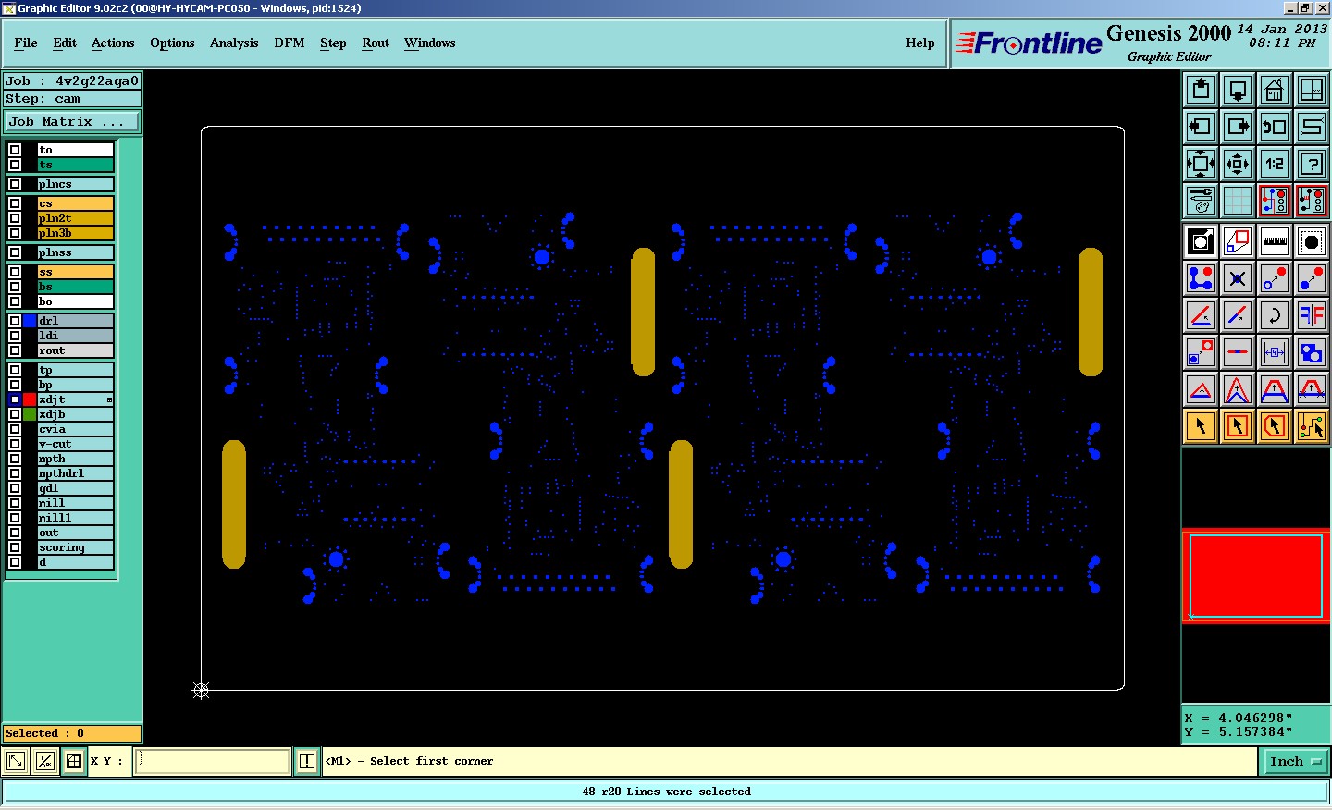Toggle the checkbox for layer scoring
The width and height of the screenshot is (1332, 810).
pyautogui.click(x=15, y=547)
